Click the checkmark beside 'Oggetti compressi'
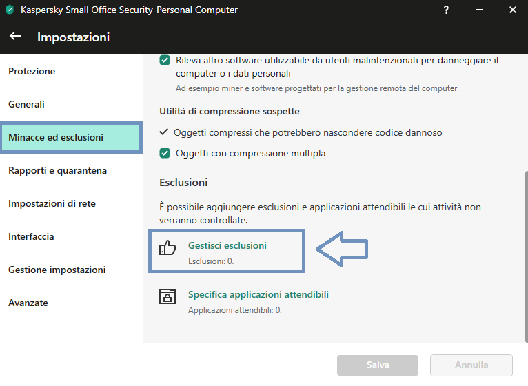The height and width of the screenshot is (386, 528). click(x=163, y=132)
